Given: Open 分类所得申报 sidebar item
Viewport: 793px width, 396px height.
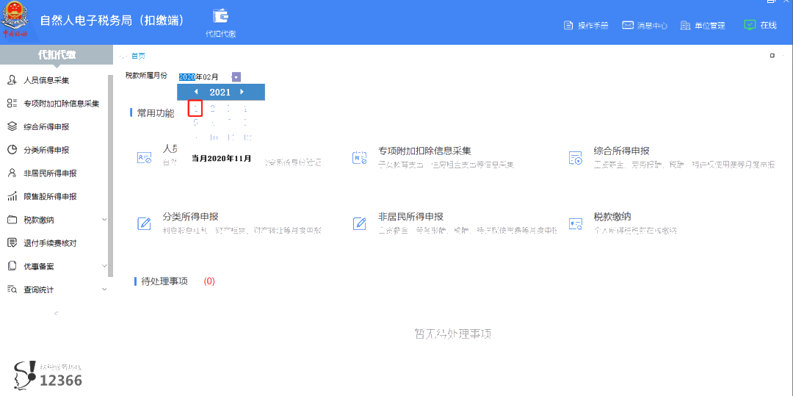Looking at the screenshot, I should 46,150.
